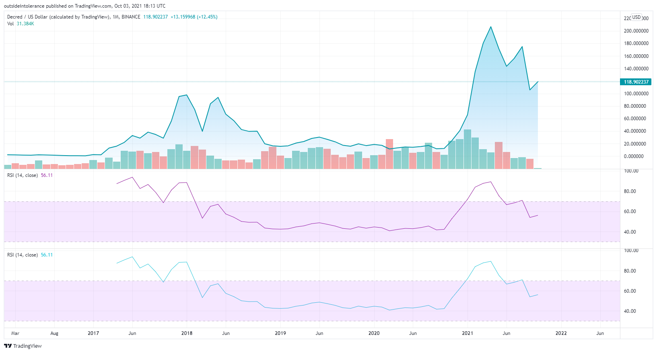Click the 40.000000 price axis label
Screen dimensions: 657x353
pyautogui.click(x=635, y=131)
